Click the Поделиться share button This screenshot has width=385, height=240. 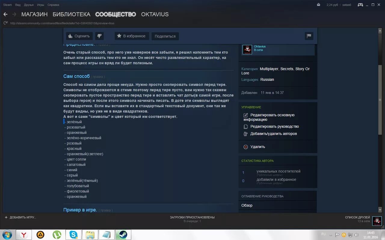click(x=165, y=36)
